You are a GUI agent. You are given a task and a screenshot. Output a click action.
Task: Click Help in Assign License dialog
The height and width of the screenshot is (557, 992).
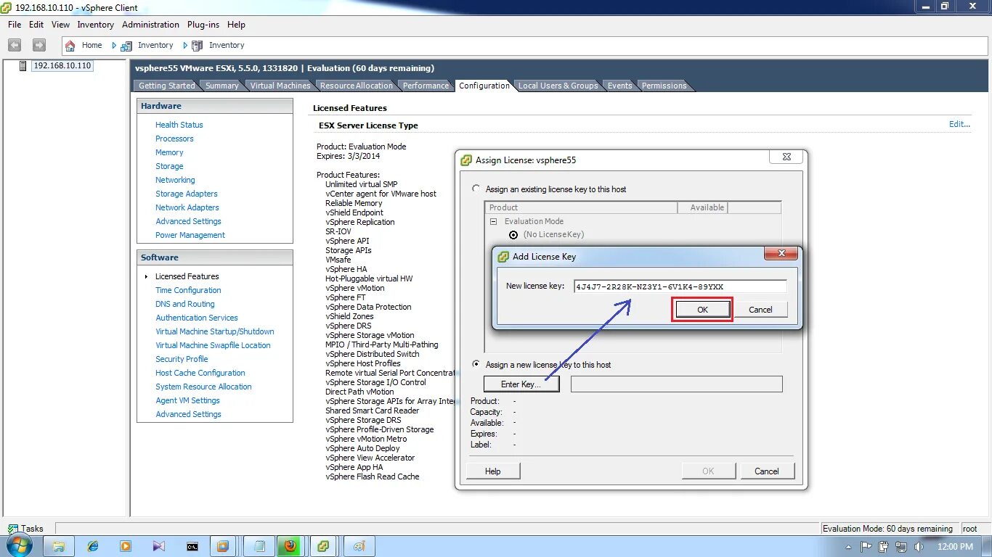coord(493,471)
